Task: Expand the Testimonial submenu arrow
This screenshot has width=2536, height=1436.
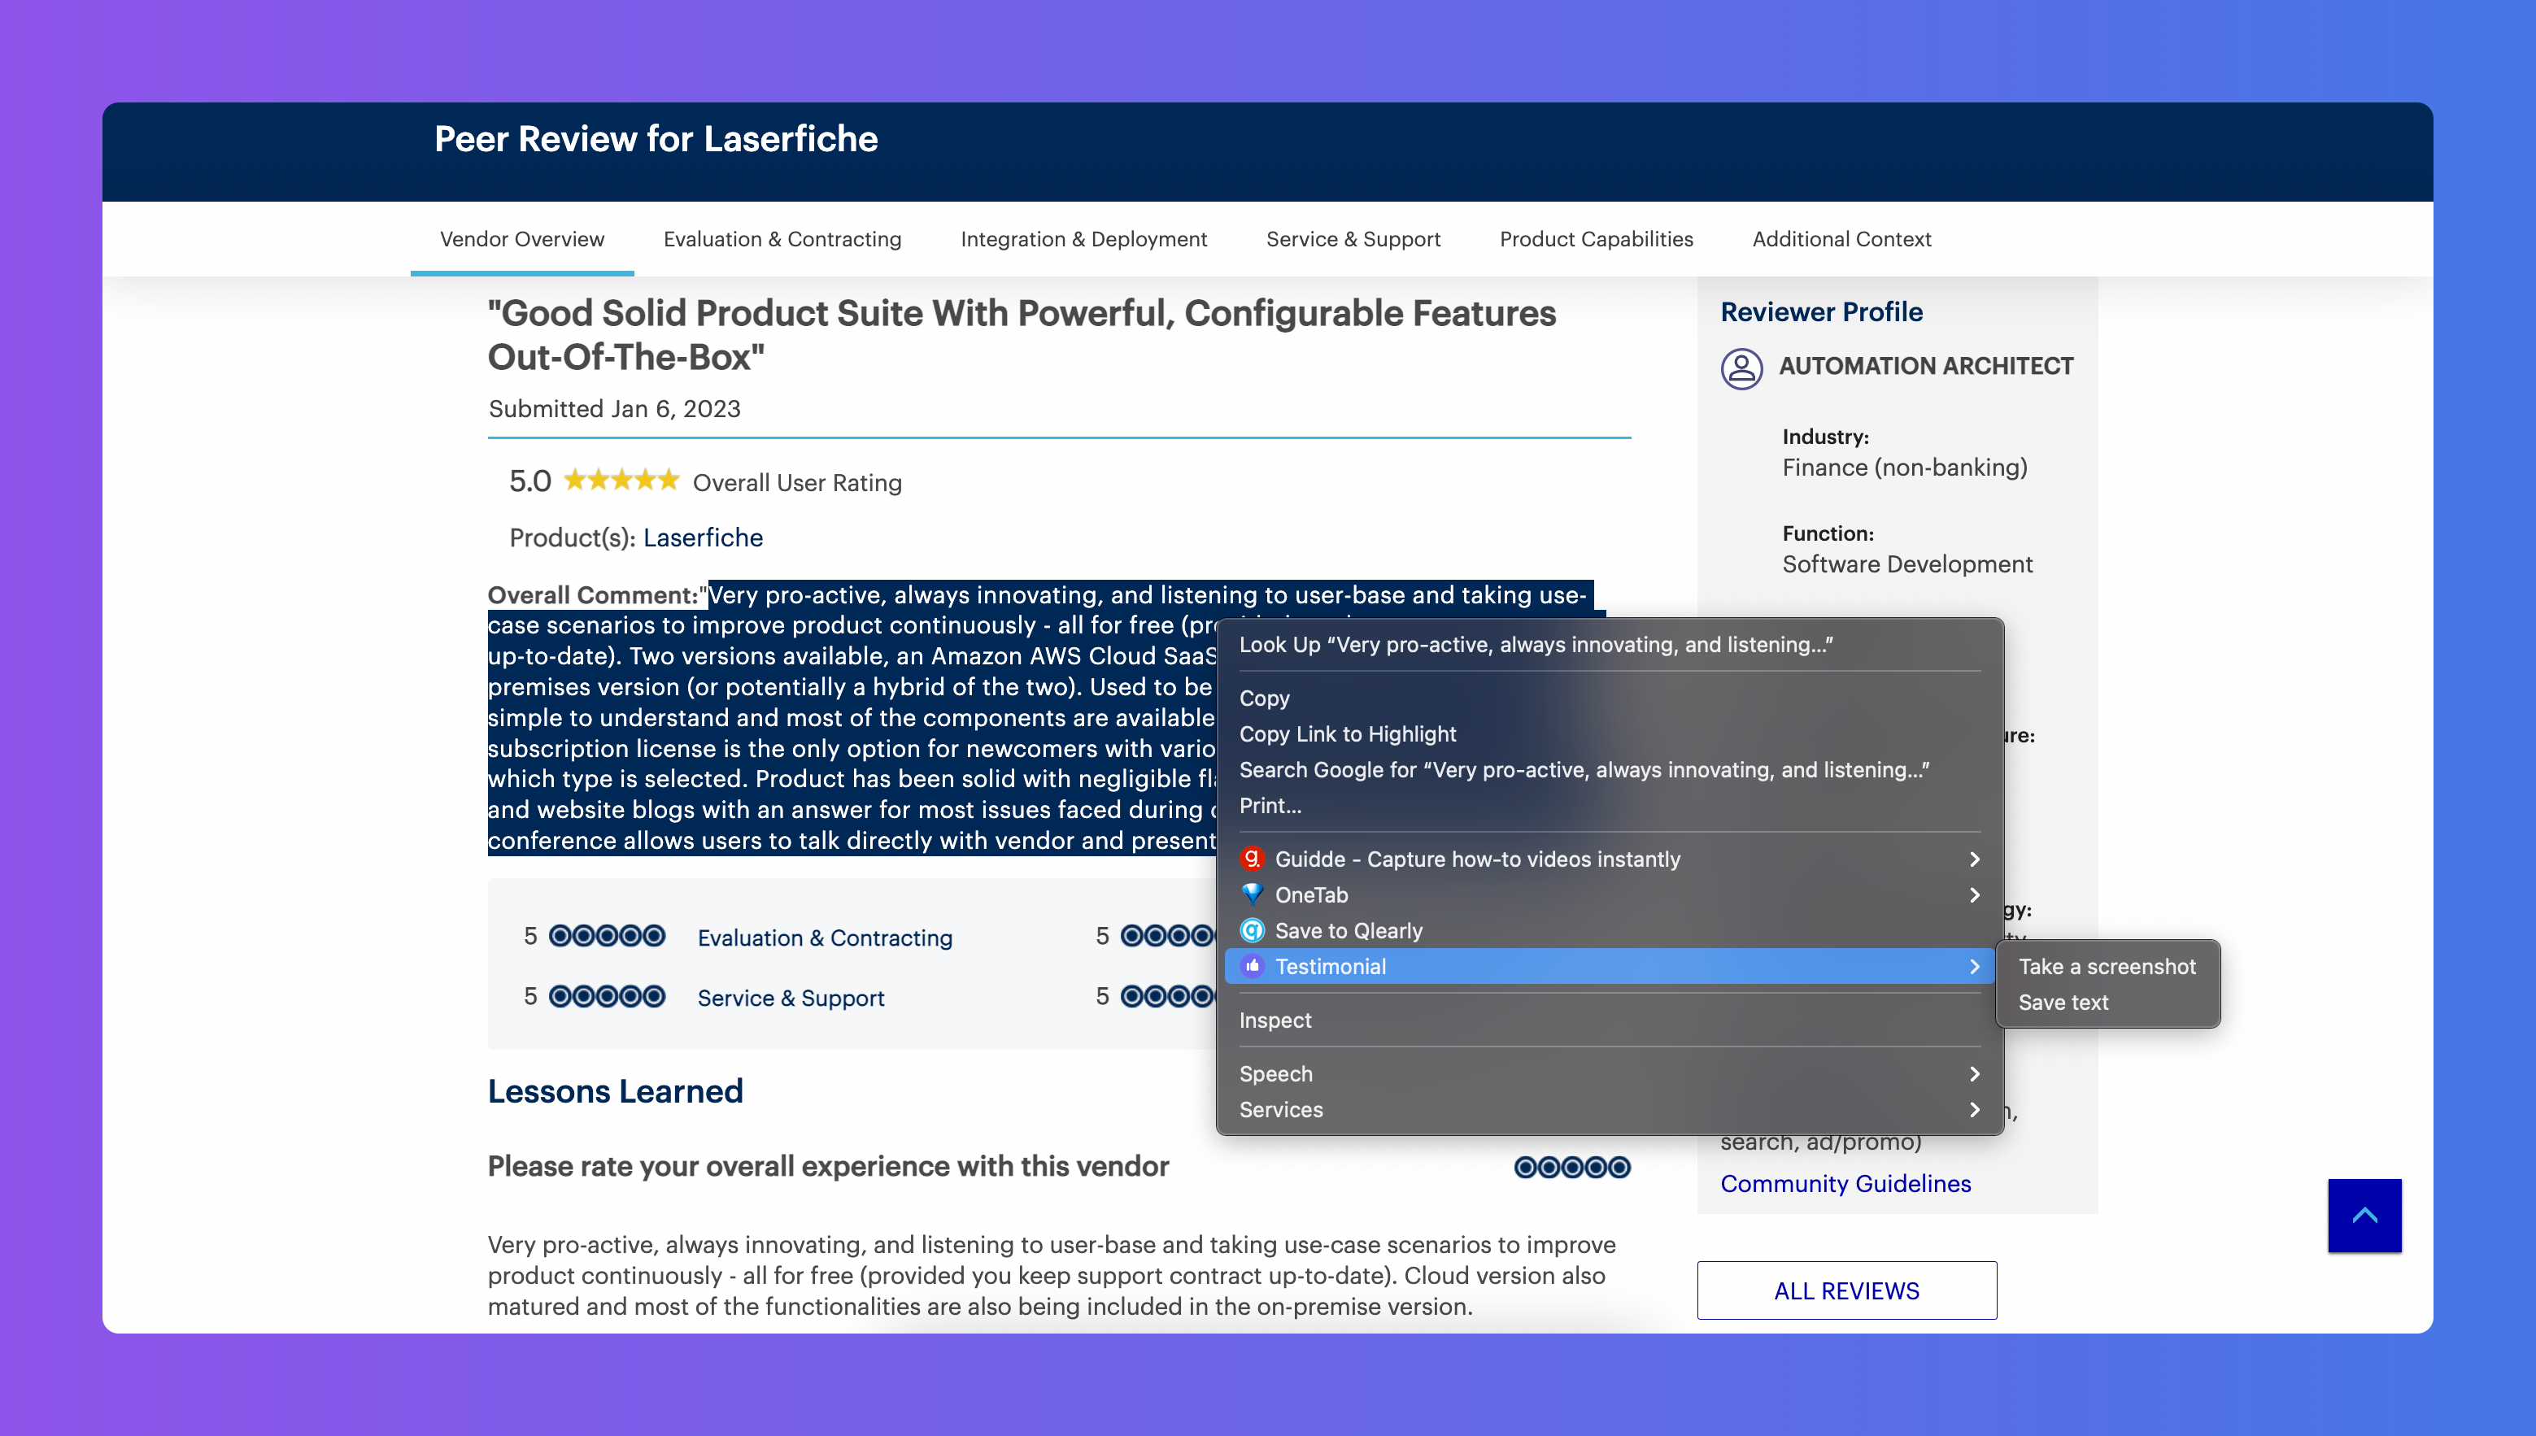Action: pos(1974,967)
